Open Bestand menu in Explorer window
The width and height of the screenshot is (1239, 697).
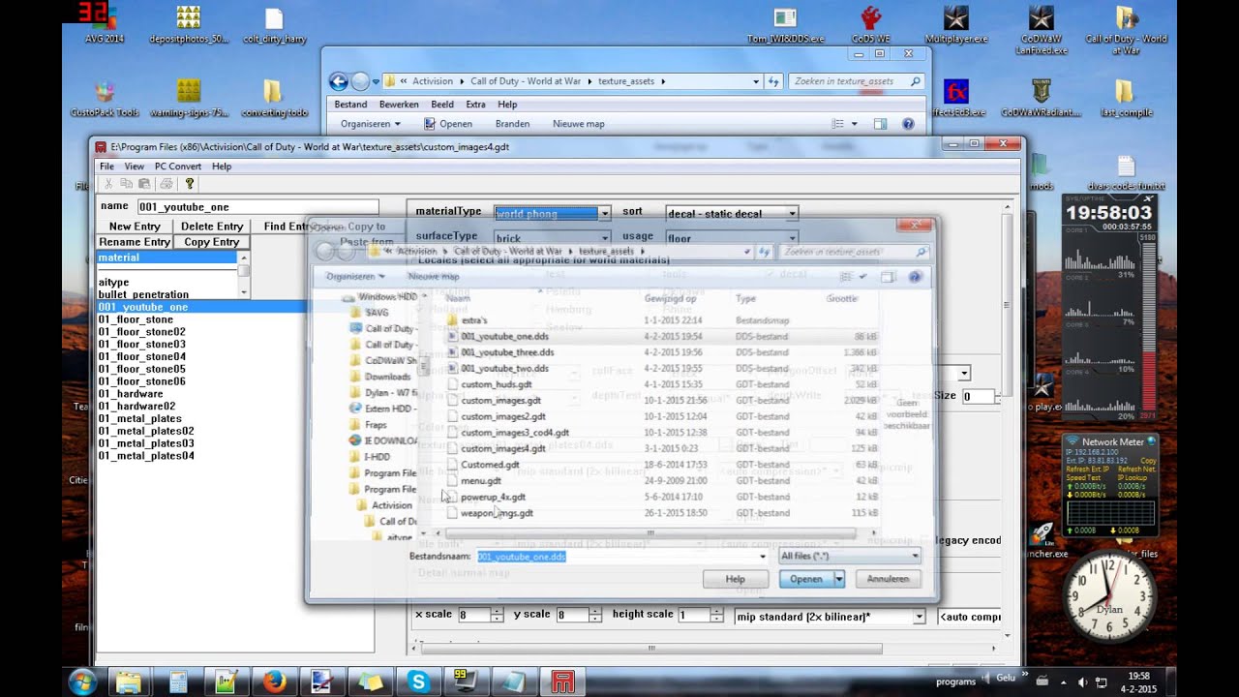pyautogui.click(x=350, y=105)
